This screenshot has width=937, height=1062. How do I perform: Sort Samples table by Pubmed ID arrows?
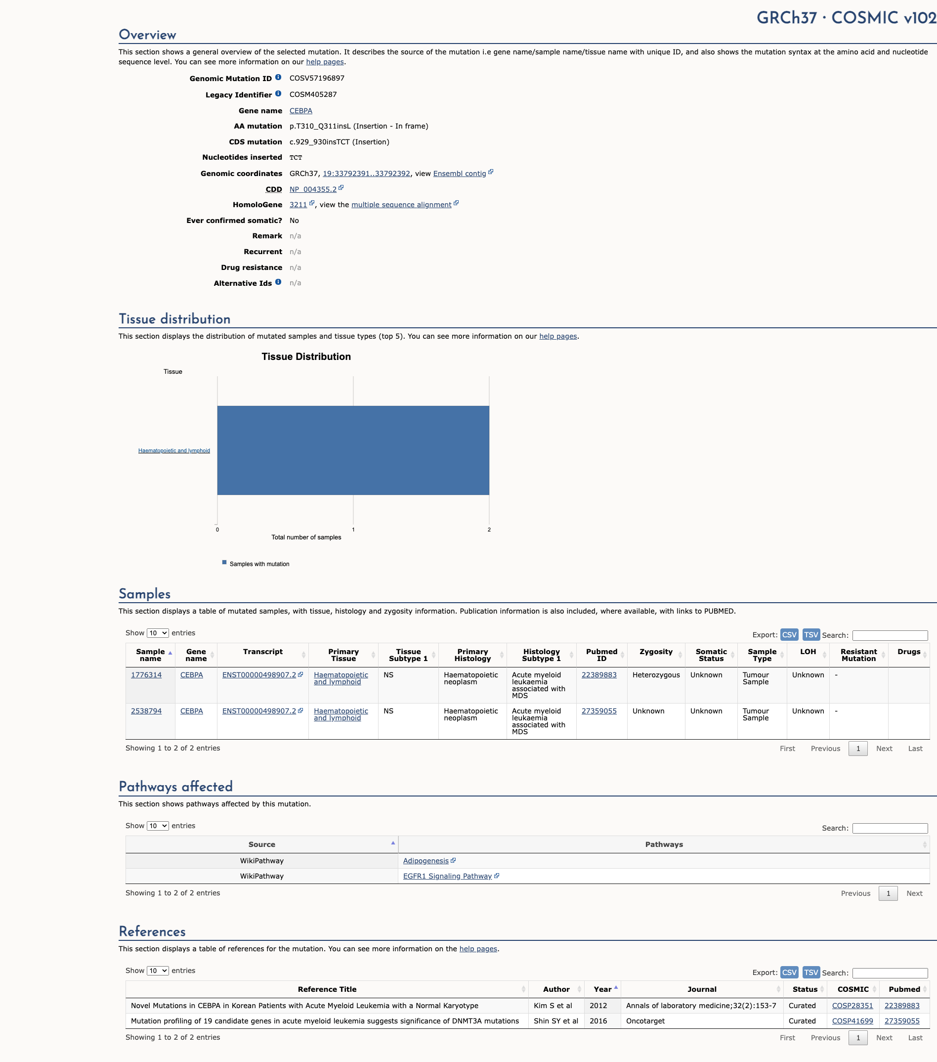coord(622,655)
